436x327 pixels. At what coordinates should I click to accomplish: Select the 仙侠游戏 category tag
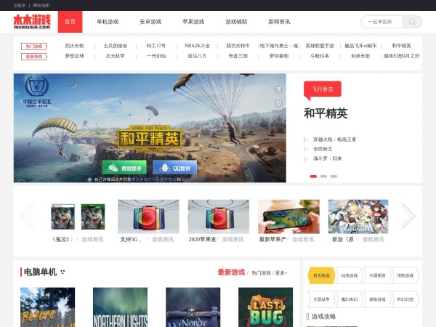[x=350, y=275]
